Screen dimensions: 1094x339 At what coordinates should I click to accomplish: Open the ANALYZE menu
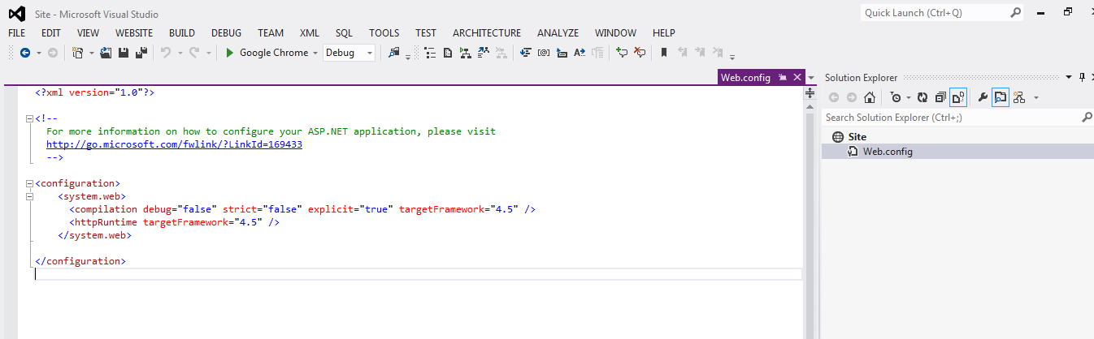[x=558, y=33]
